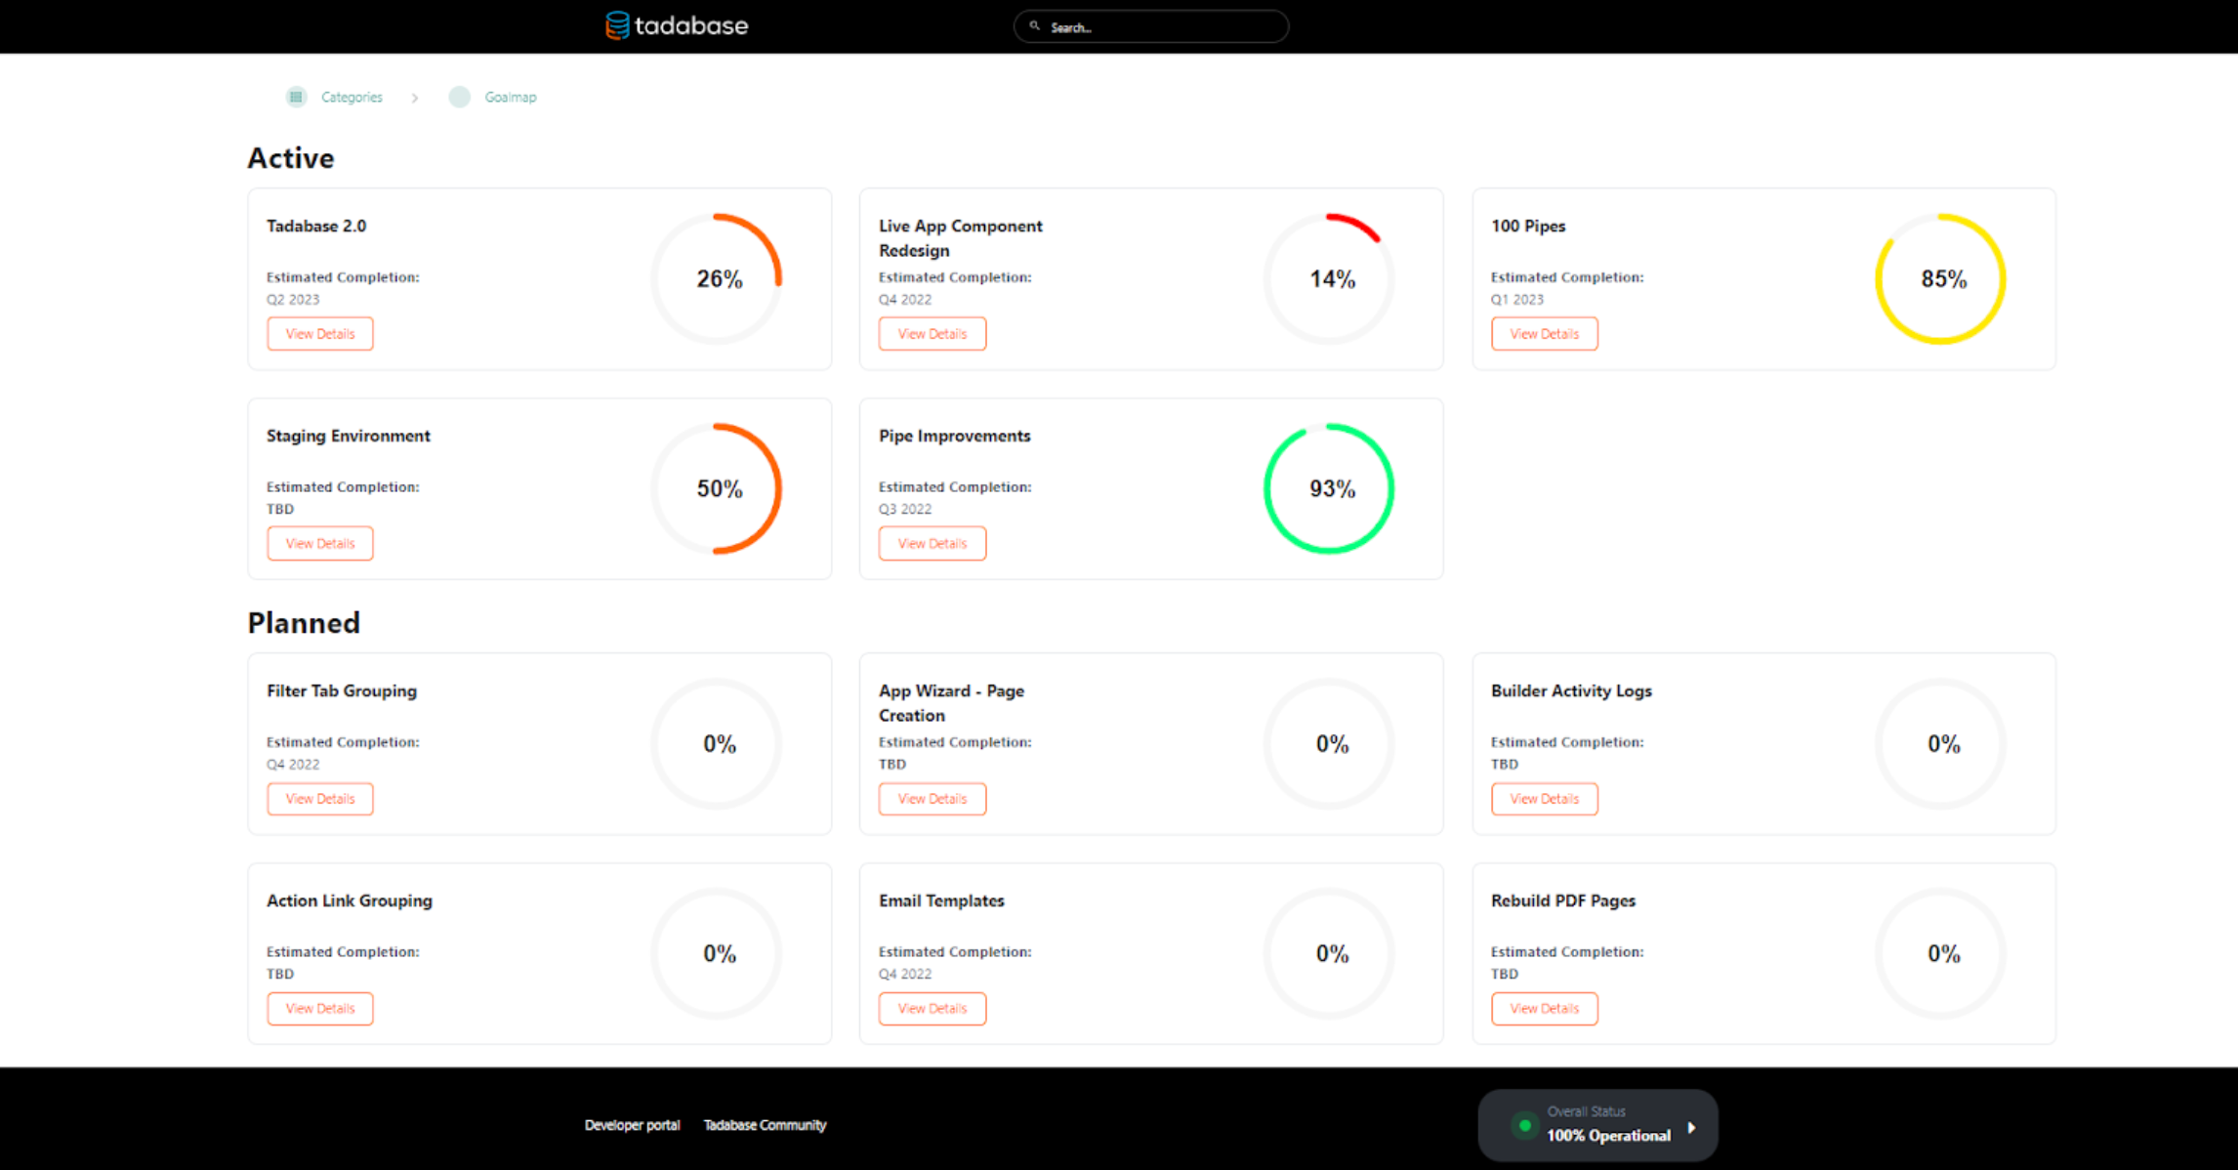Type in the top Search field
Image resolution: width=2238 pixels, height=1170 pixels.
point(1162,27)
